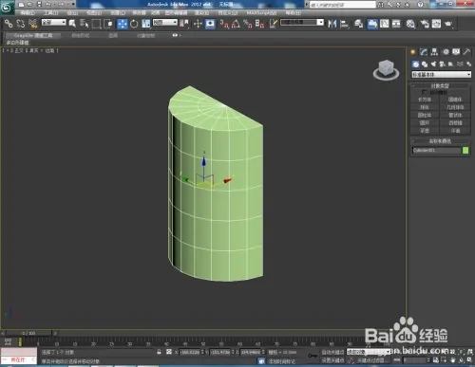
Task: Click the Unlink Selection tool
Action: tap(21, 24)
